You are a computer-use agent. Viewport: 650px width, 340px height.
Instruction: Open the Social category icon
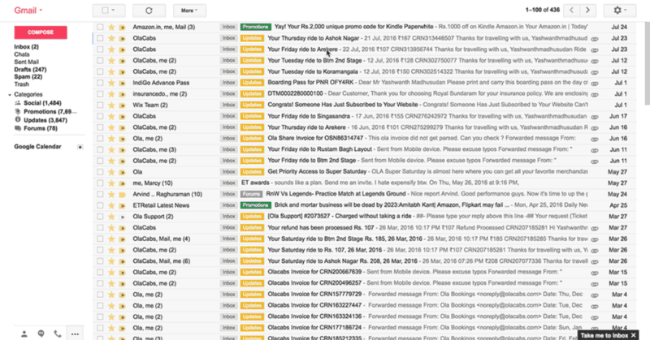[17, 103]
